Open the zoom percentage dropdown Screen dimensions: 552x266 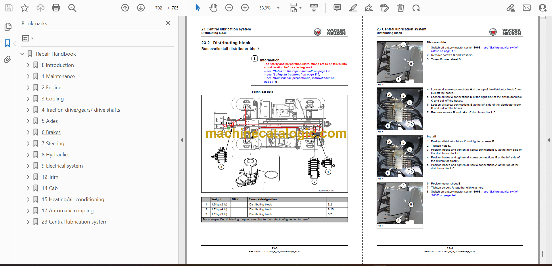(x=278, y=8)
